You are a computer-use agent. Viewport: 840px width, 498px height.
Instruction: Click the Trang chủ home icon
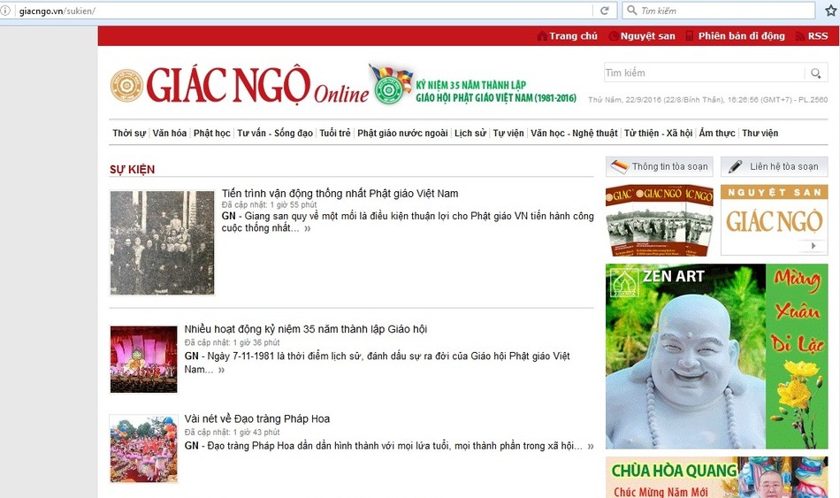(x=542, y=36)
